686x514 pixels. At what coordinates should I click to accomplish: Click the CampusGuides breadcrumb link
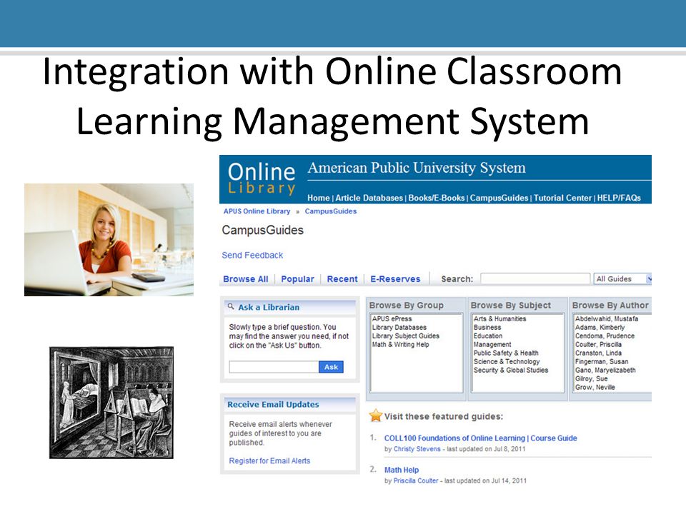pos(331,211)
